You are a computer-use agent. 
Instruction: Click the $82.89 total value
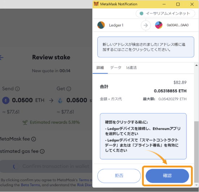(x=180, y=83)
